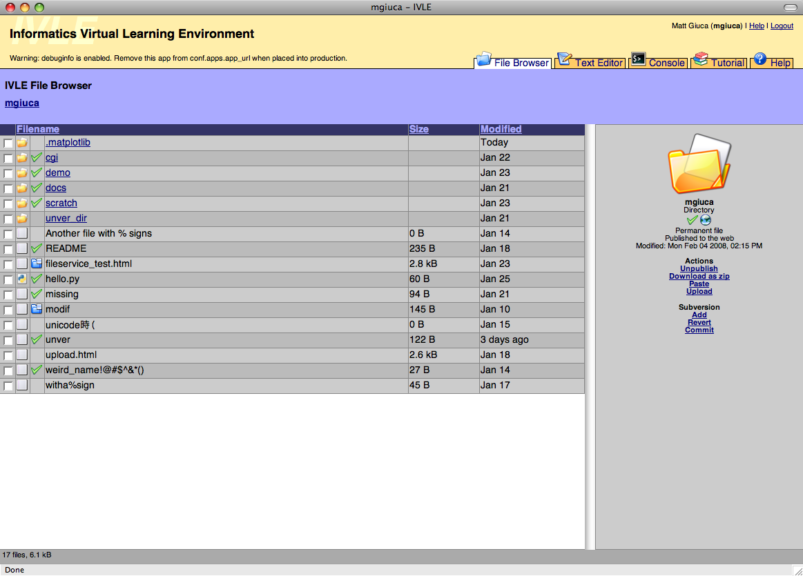The image size is (803, 576).
Task: Click the green checkmark icon for missing
Action: pos(37,294)
